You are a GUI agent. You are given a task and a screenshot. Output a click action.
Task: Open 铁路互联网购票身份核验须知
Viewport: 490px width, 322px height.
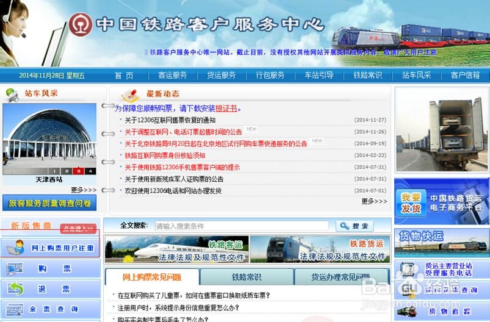[x=165, y=156]
